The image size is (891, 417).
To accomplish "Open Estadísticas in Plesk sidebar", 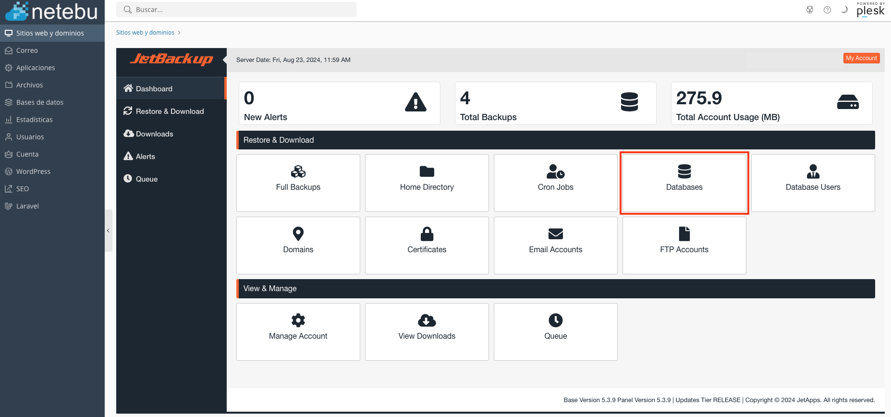I will [x=52, y=120].
